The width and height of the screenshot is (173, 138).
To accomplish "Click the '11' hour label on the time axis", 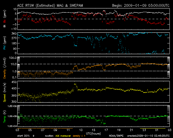I will click(x=68, y=130).
